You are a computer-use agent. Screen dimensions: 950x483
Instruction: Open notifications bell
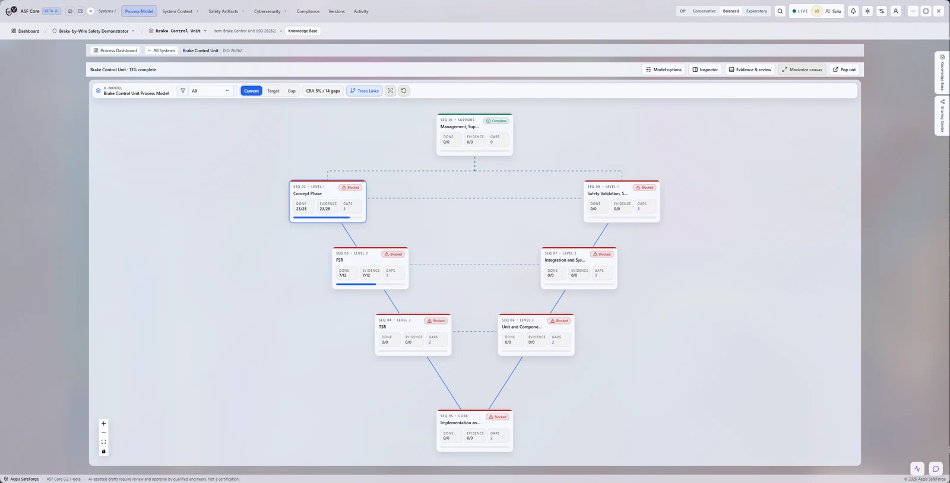tap(853, 11)
